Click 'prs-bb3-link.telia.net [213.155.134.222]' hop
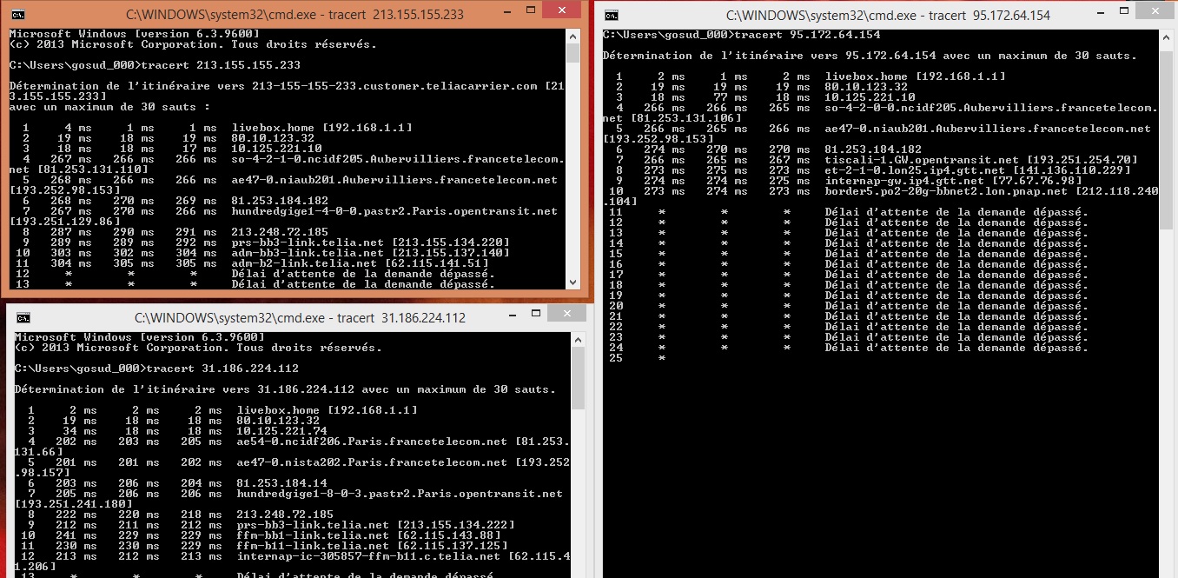The width and height of the screenshot is (1178, 578). 375,525
